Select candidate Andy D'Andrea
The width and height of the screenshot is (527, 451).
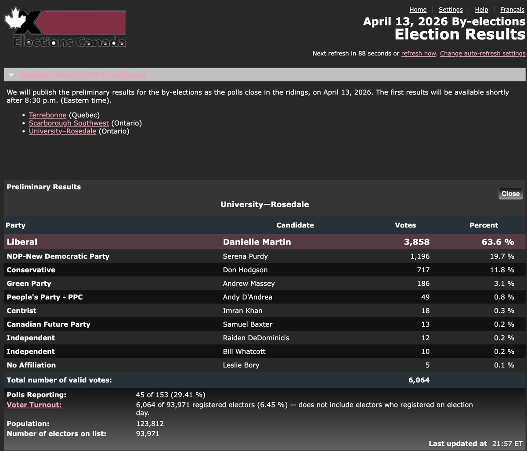[248, 297]
